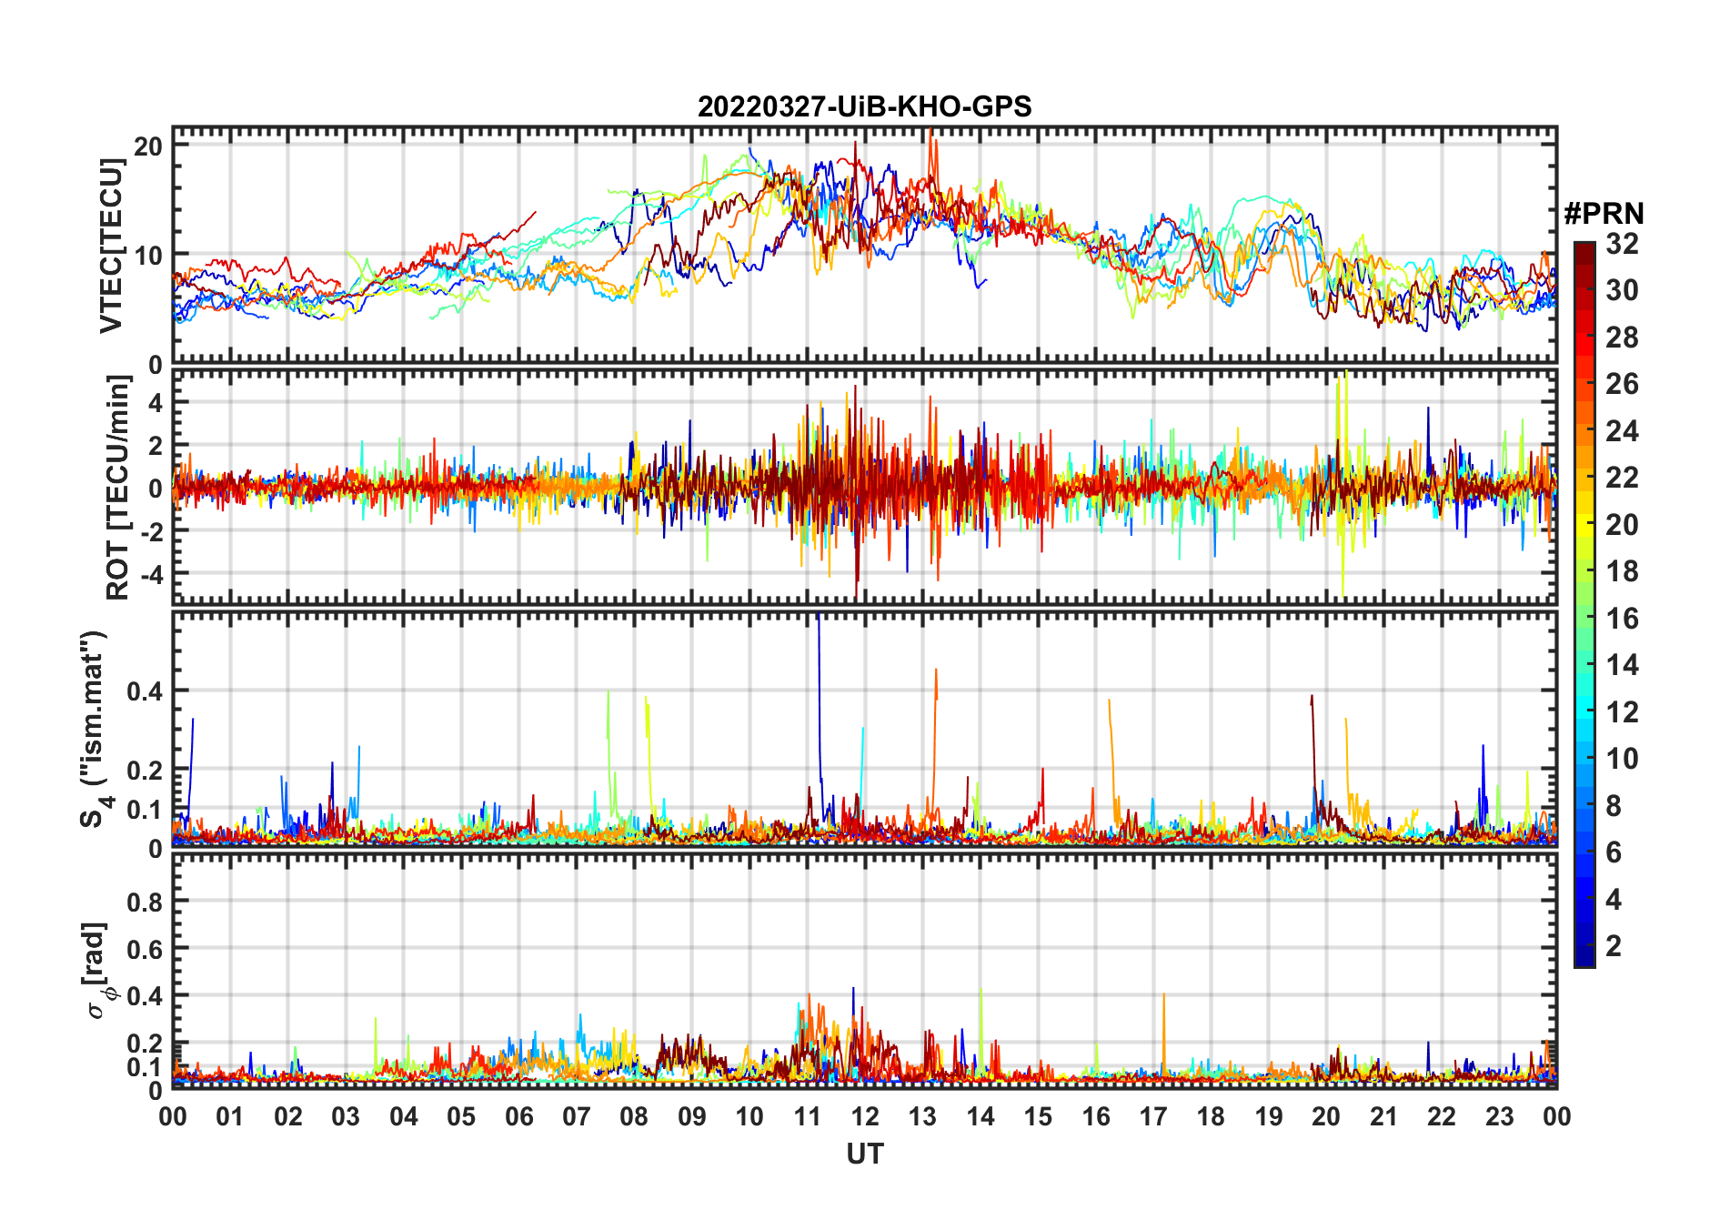Viewport: 1730px width, 1210px height.
Task: Click the 09 hour tick on UT axis
Action: pos(692,1116)
